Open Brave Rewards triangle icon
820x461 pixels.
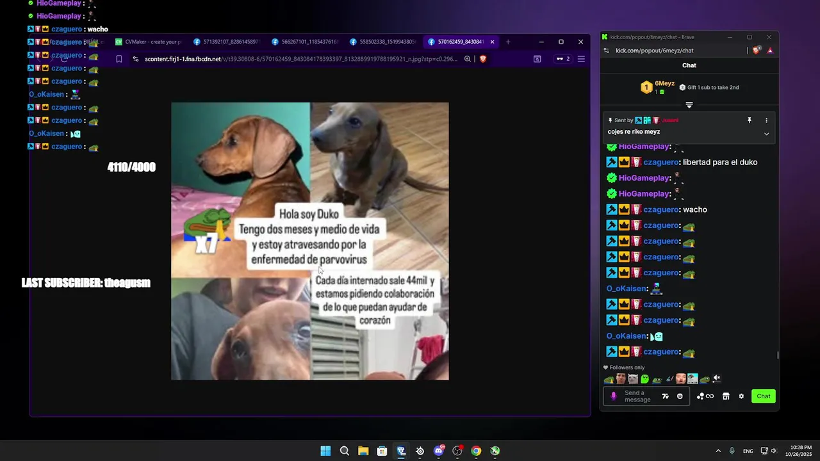(769, 51)
